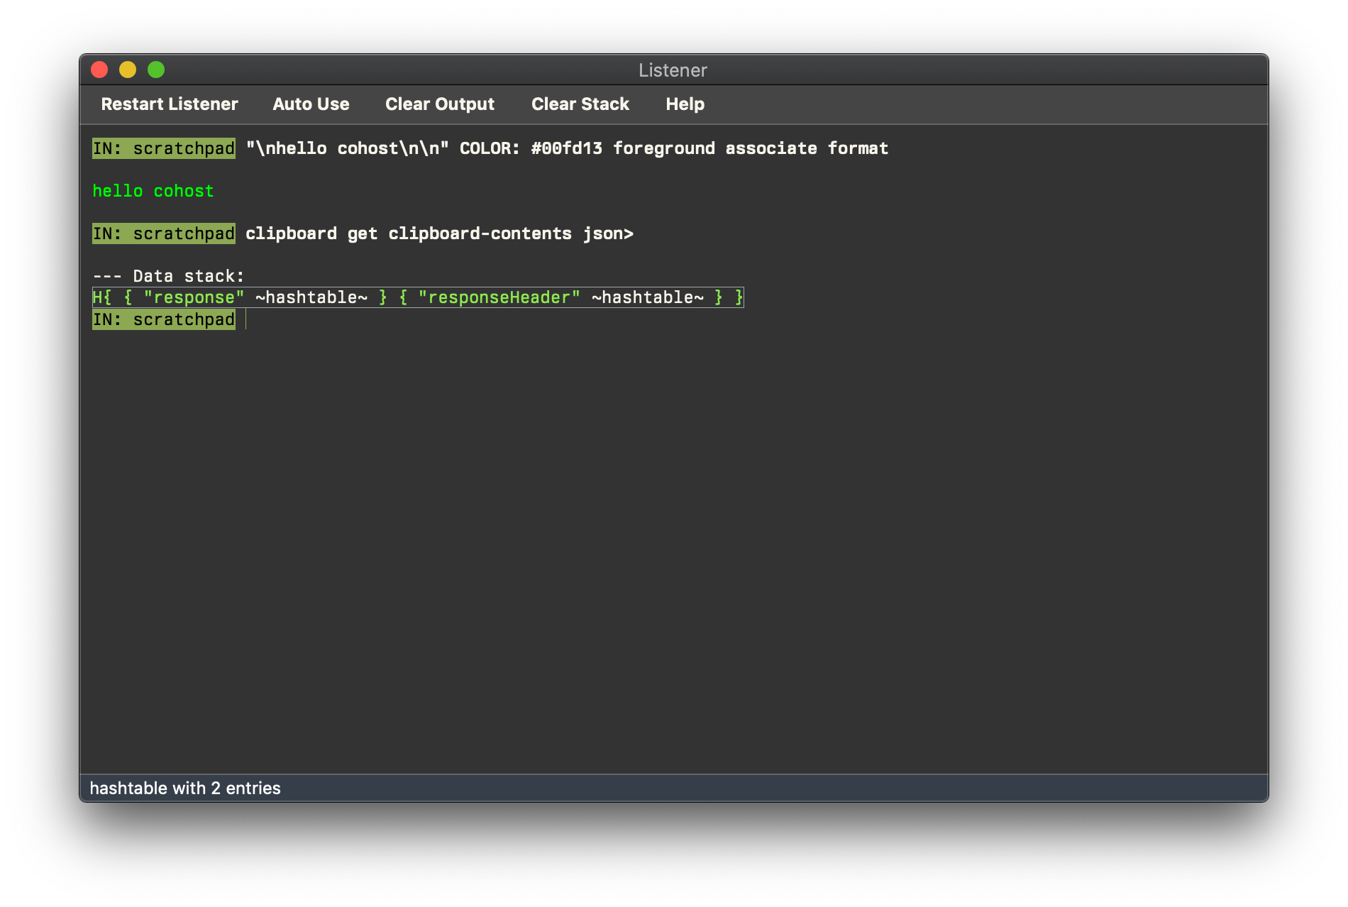
Task: Click the "response" key in the hashtable
Action: point(194,297)
